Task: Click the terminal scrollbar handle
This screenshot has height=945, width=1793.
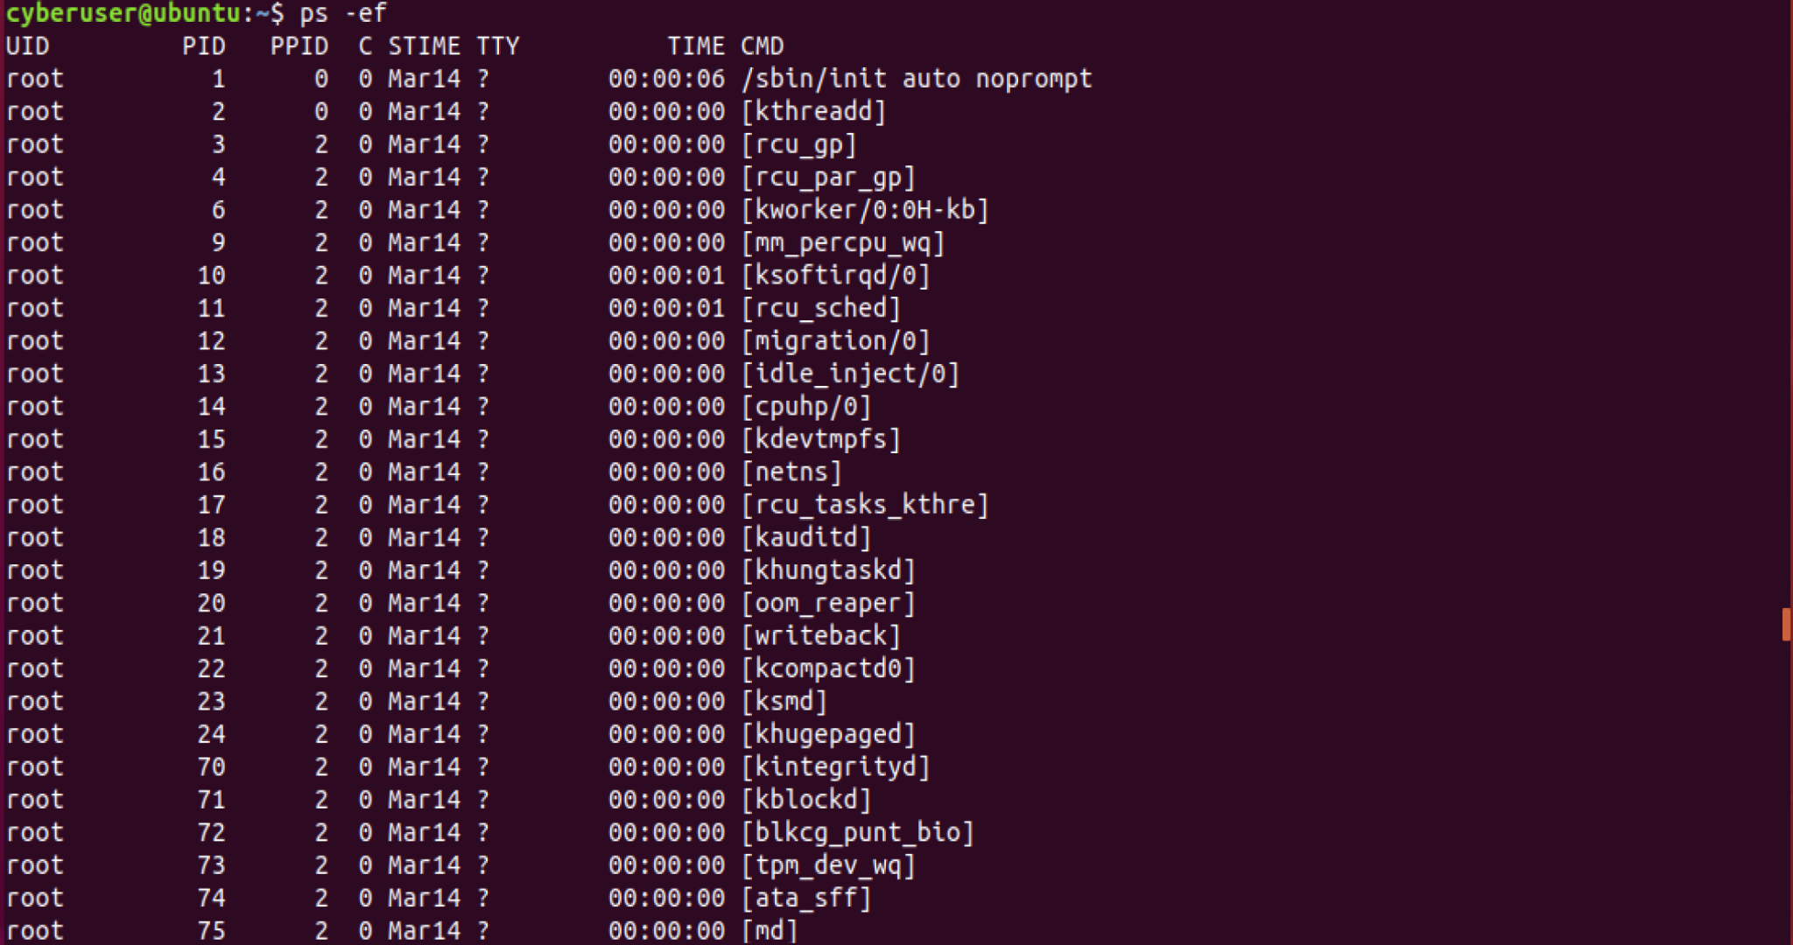Action: (x=1786, y=625)
